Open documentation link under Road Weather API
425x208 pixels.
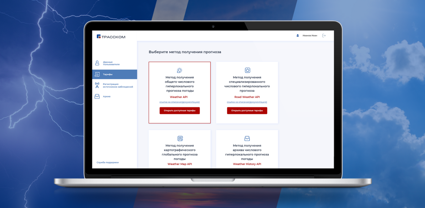point(247,102)
